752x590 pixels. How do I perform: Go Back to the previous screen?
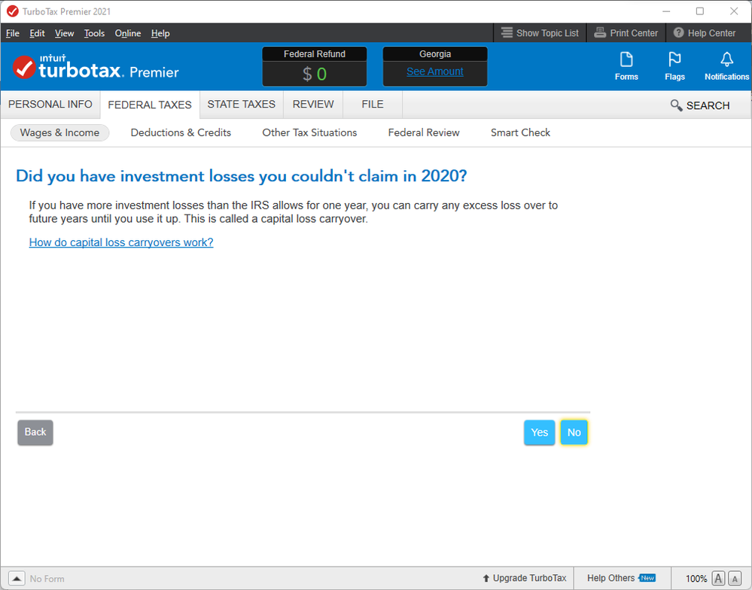pos(35,432)
